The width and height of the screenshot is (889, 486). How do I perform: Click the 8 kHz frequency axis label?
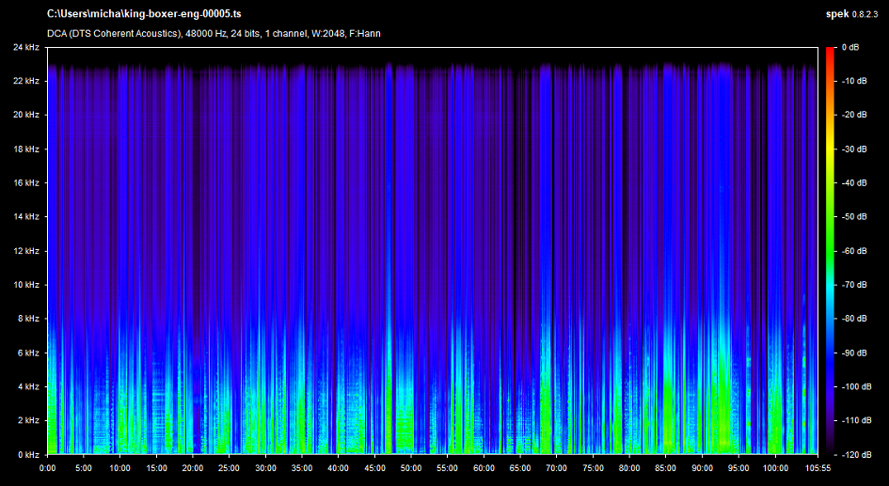point(28,319)
